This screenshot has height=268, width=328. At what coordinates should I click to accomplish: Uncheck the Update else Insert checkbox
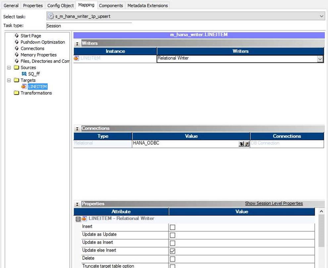coord(172,251)
